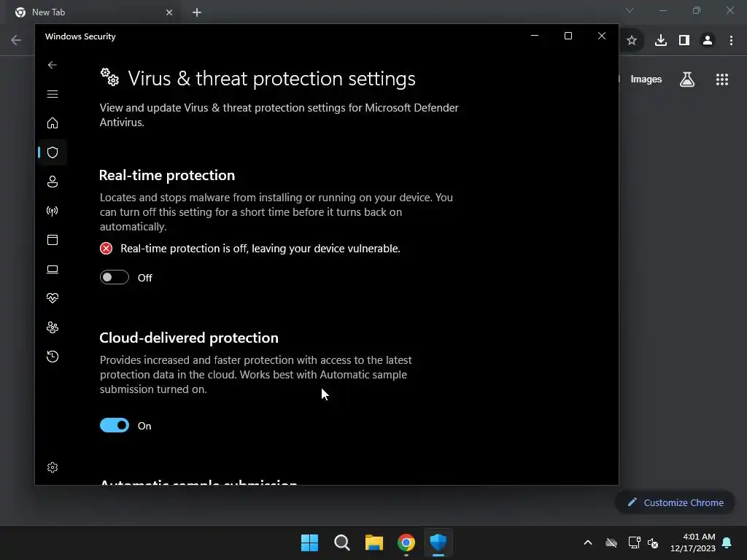This screenshot has height=560, width=747.
Task: Open Google apps grid in Chrome
Action: coord(722,79)
